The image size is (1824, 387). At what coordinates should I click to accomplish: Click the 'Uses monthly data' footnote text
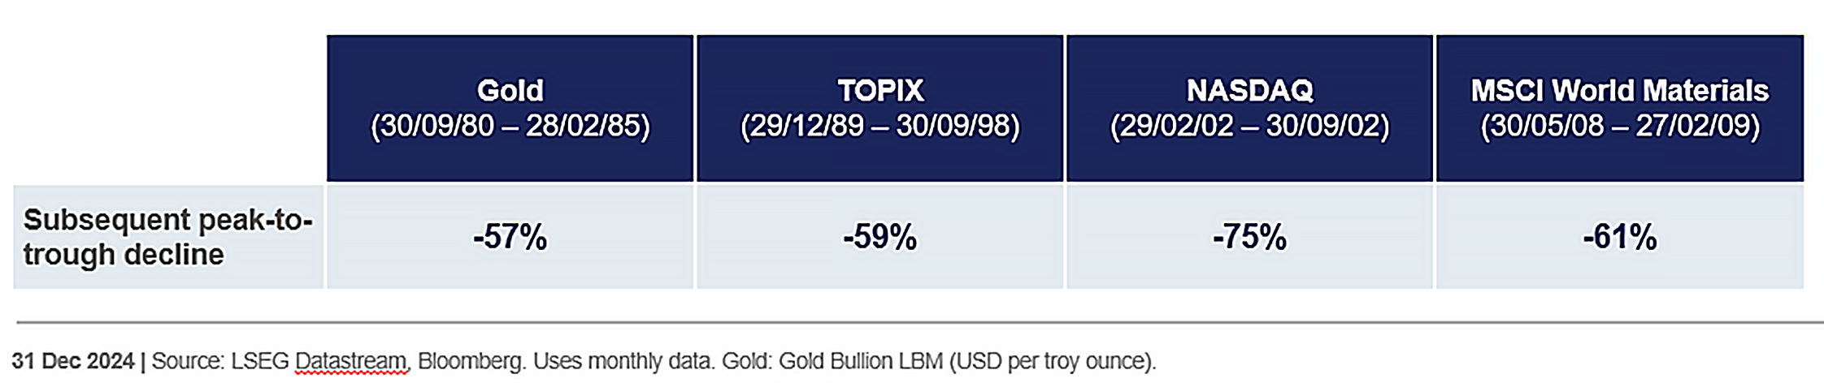click(622, 361)
